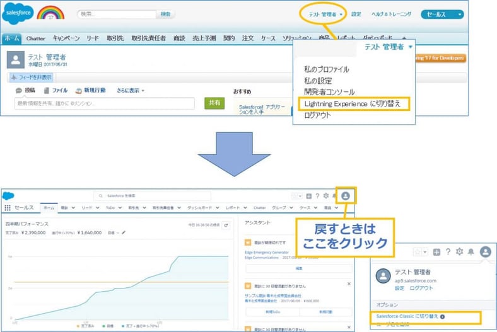The height and width of the screenshot is (332, 497).
Task: Dismiss the first 商談に30日間活動がありません card
Action: [x=349, y=284]
